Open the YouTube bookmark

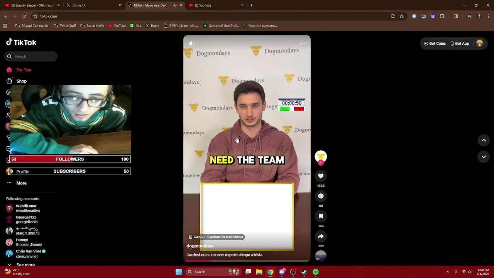[x=117, y=26]
